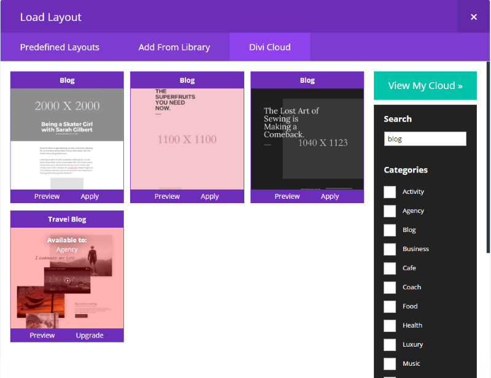Click the View My Cloud button
This screenshot has height=378, width=491.
tap(425, 86)
